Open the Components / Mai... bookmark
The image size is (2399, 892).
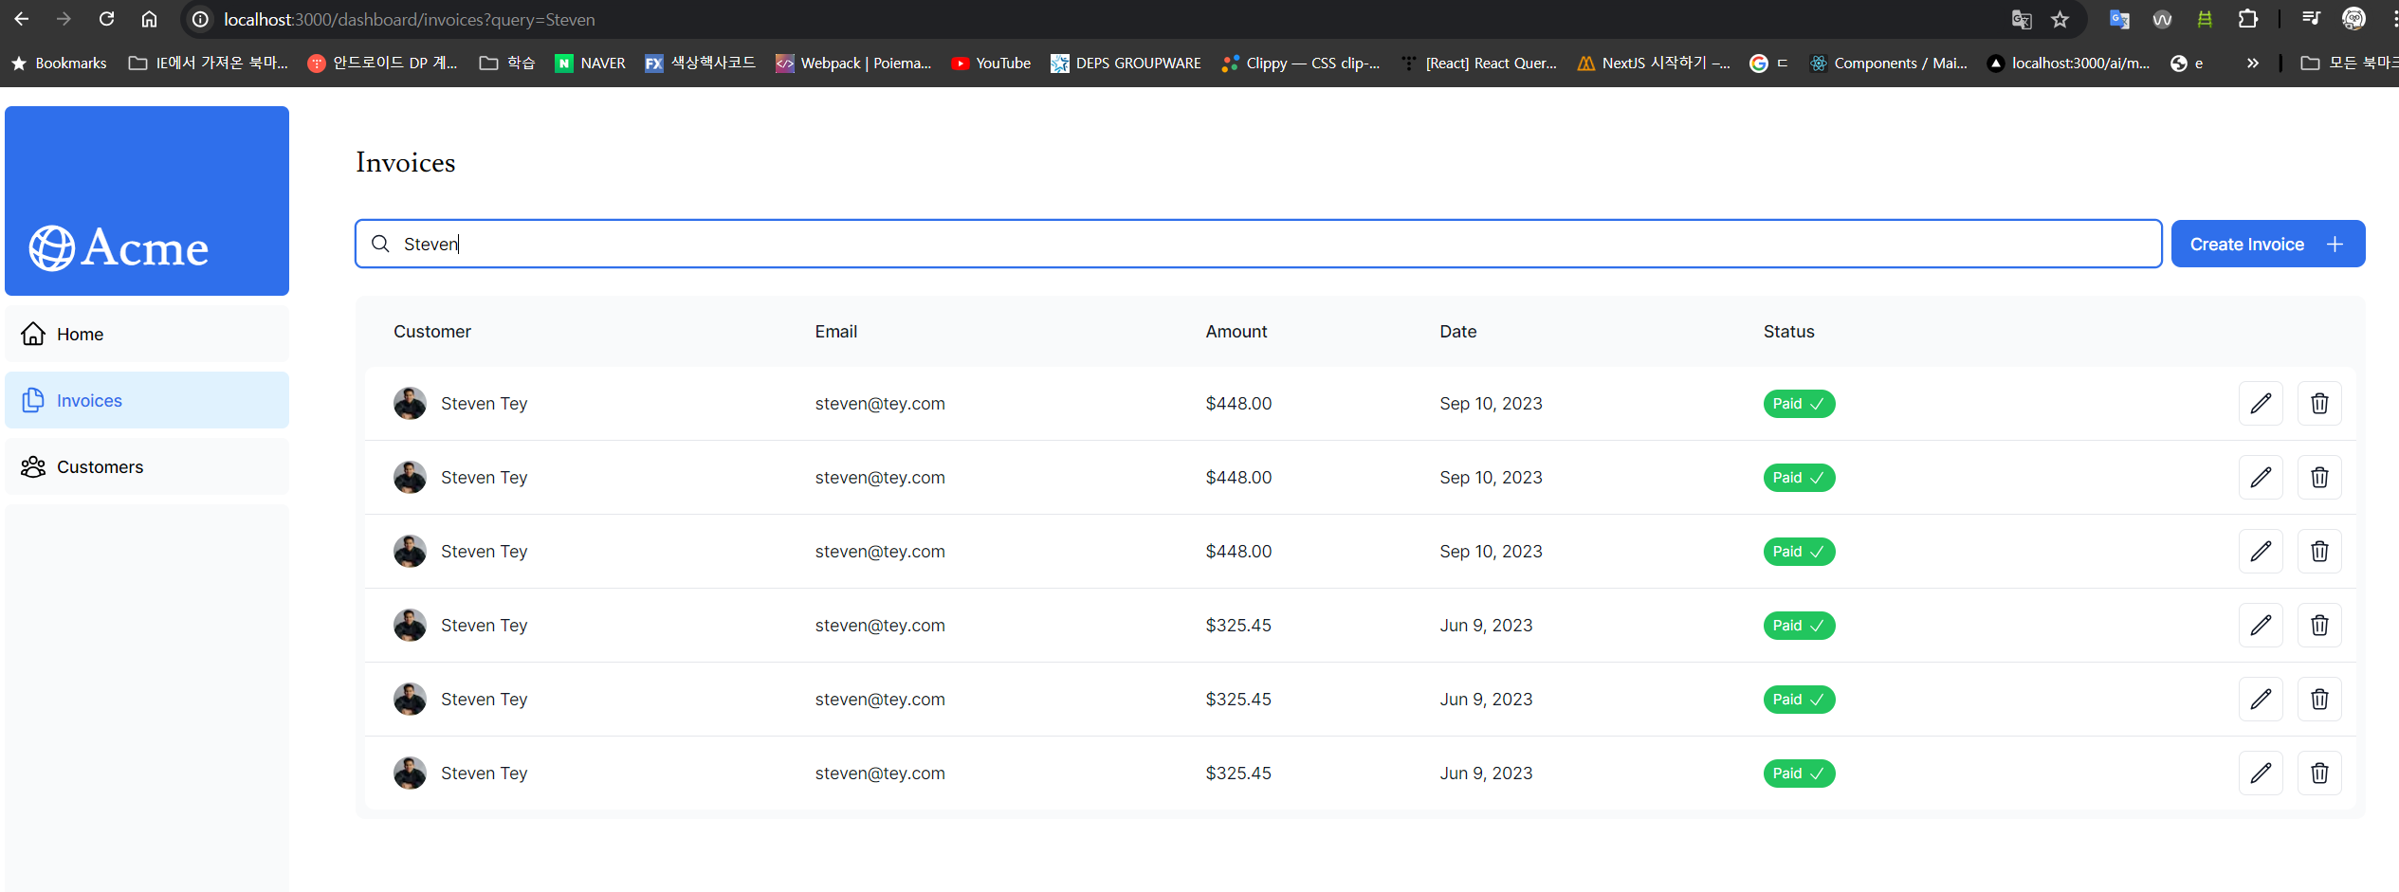(x=1889, y=63)
